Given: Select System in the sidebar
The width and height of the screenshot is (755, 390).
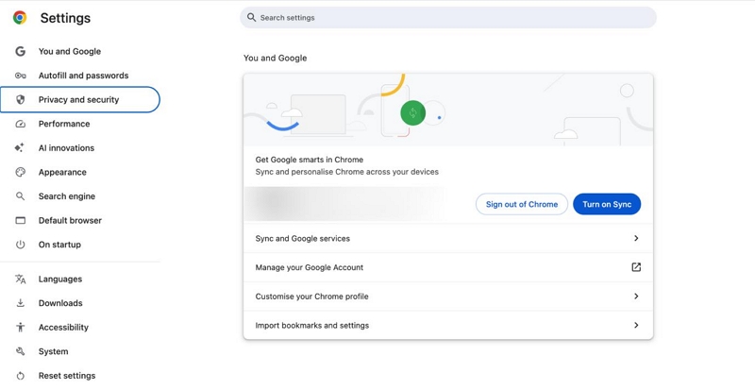Looking at the screenshot, I should pos(80,351).
